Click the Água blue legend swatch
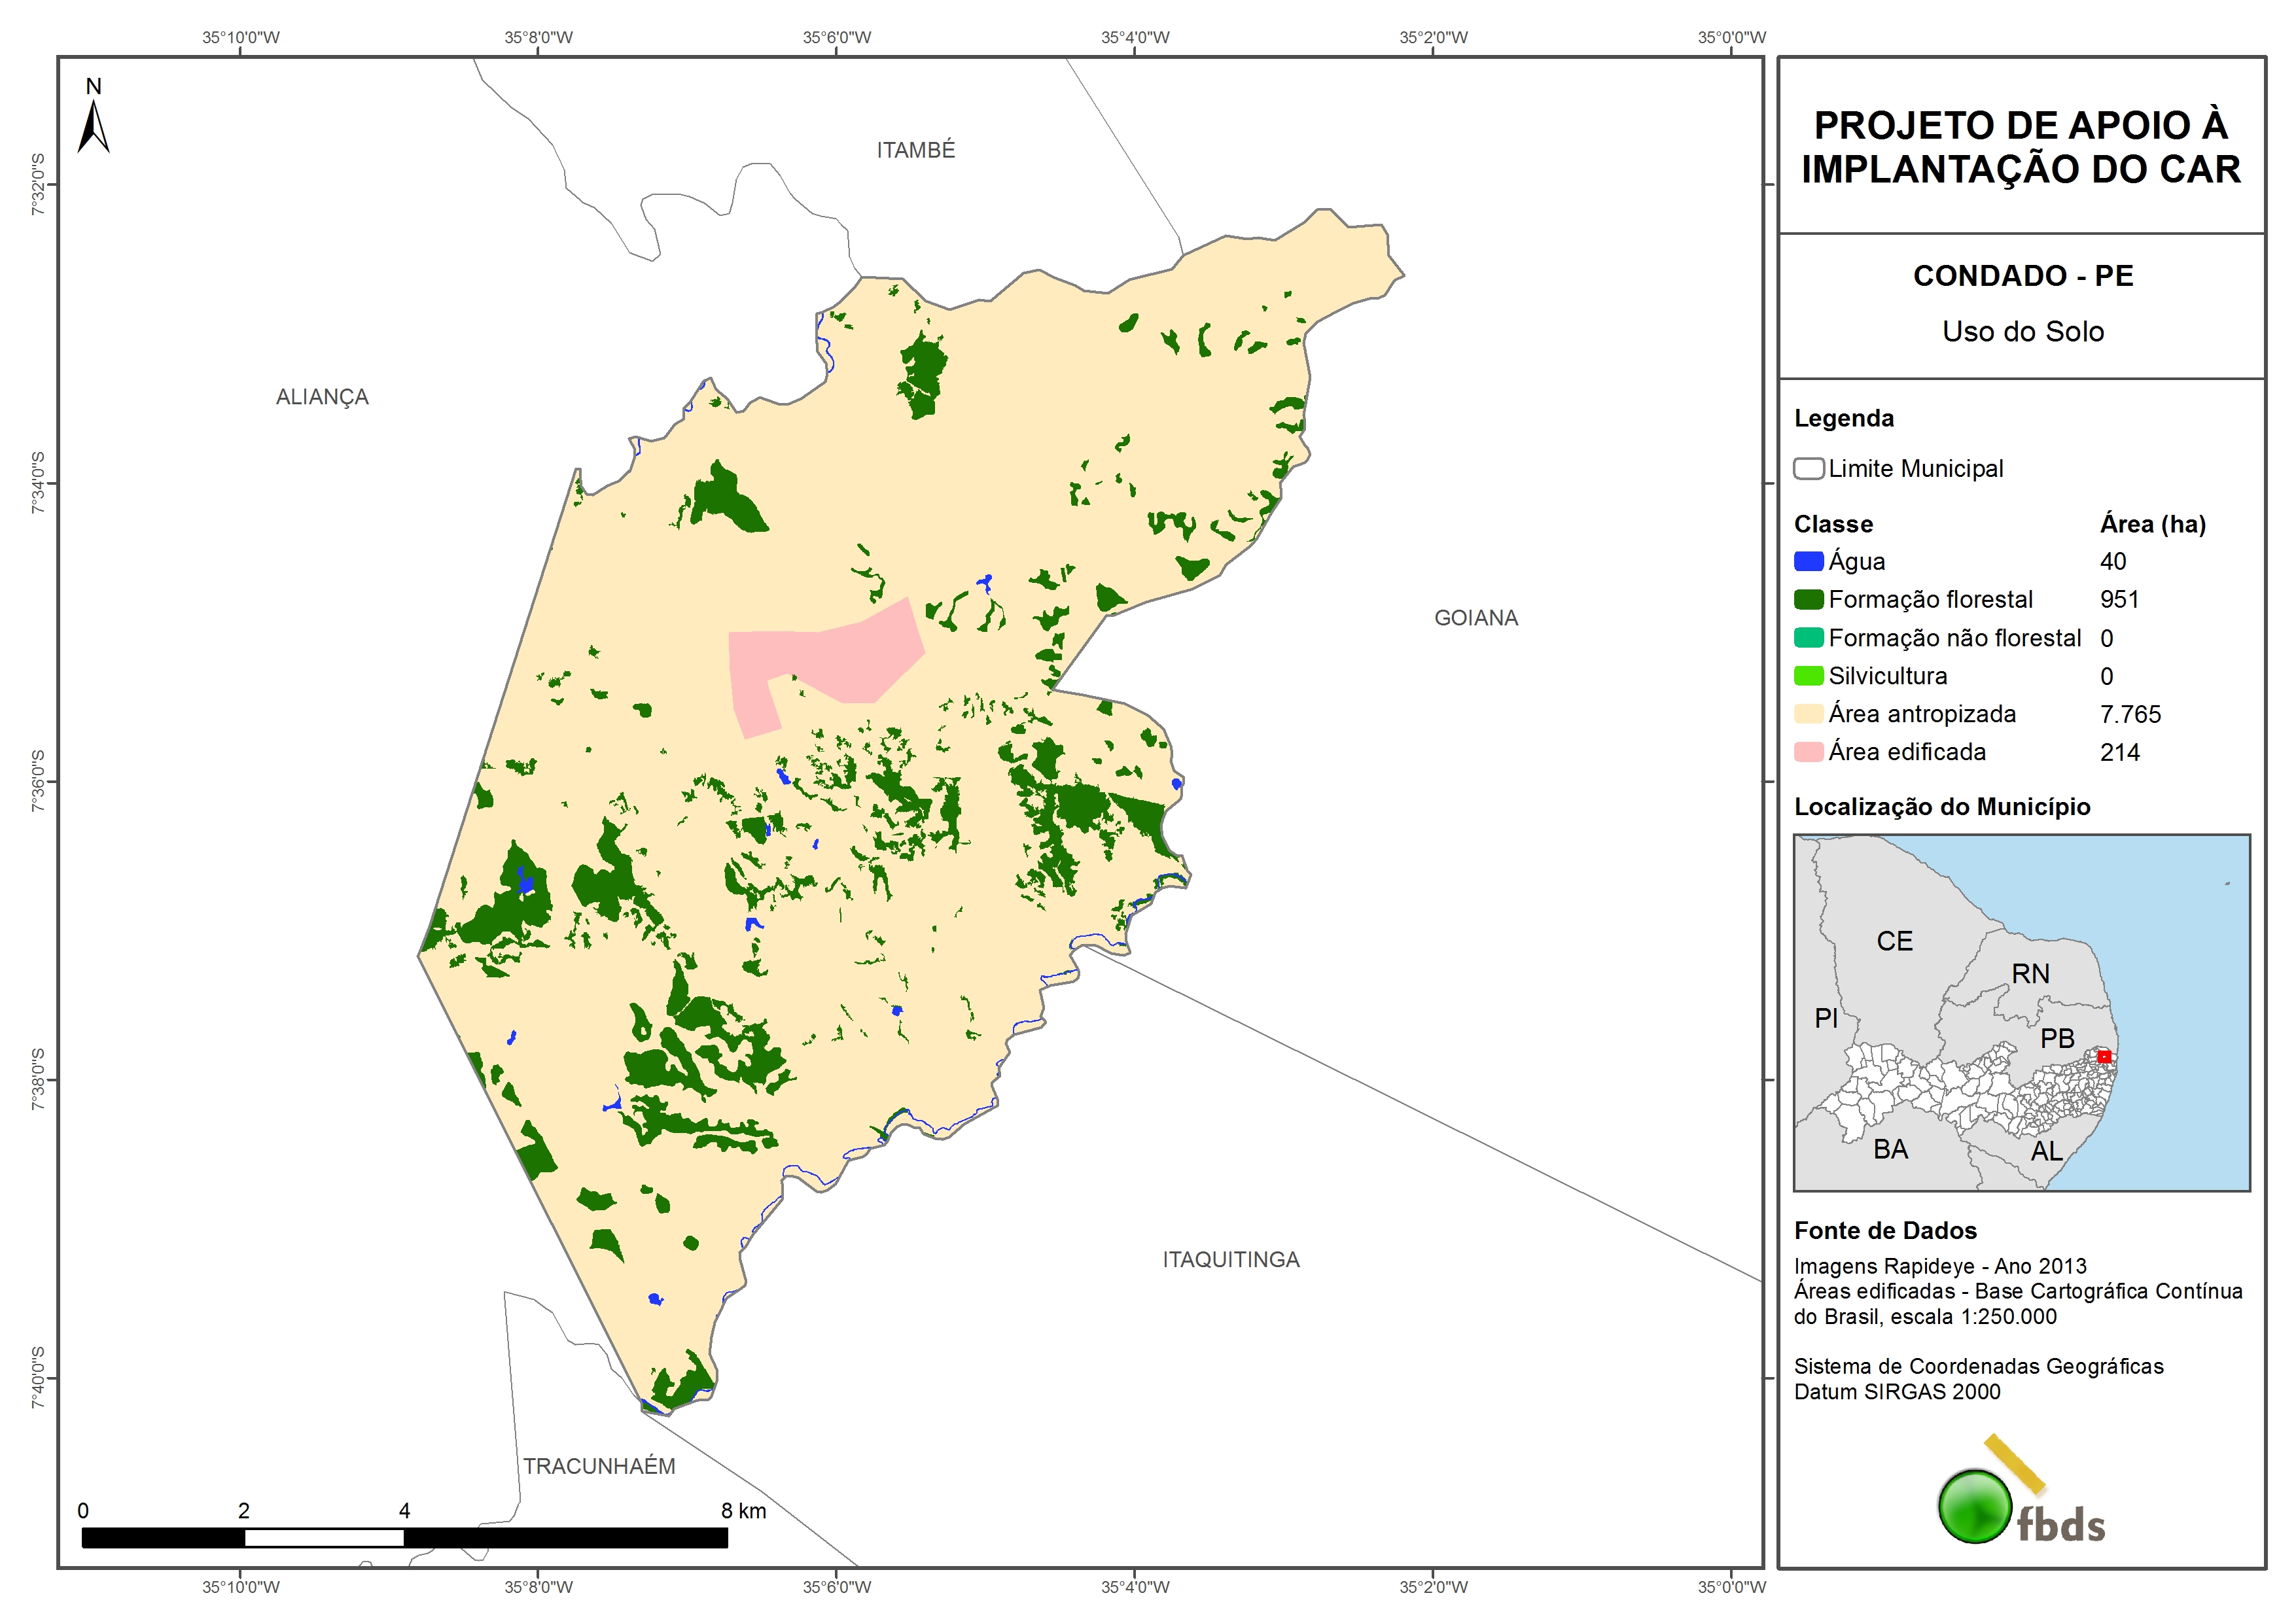The width and height of the screenshot is (2296, 1623). pyautogui.click(x=1808, y=561)
